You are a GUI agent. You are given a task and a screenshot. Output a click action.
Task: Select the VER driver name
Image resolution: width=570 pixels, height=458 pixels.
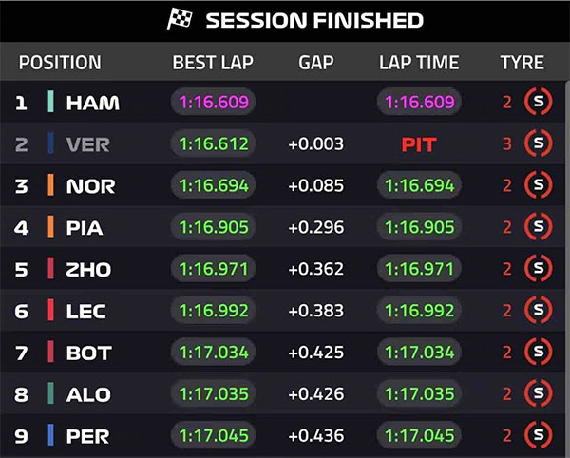click(x=88, y=145)
